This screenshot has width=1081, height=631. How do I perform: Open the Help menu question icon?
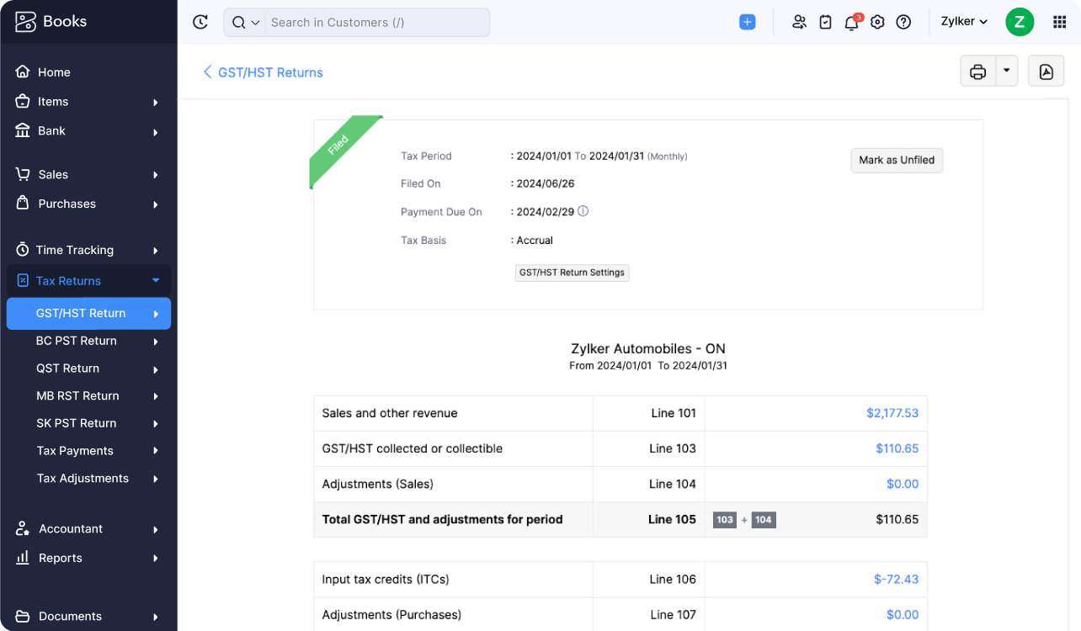[903, 23]
